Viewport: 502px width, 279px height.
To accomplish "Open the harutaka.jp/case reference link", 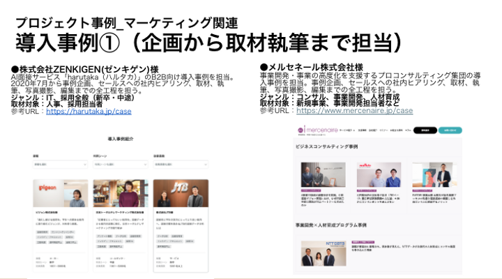I will (89, 111).
